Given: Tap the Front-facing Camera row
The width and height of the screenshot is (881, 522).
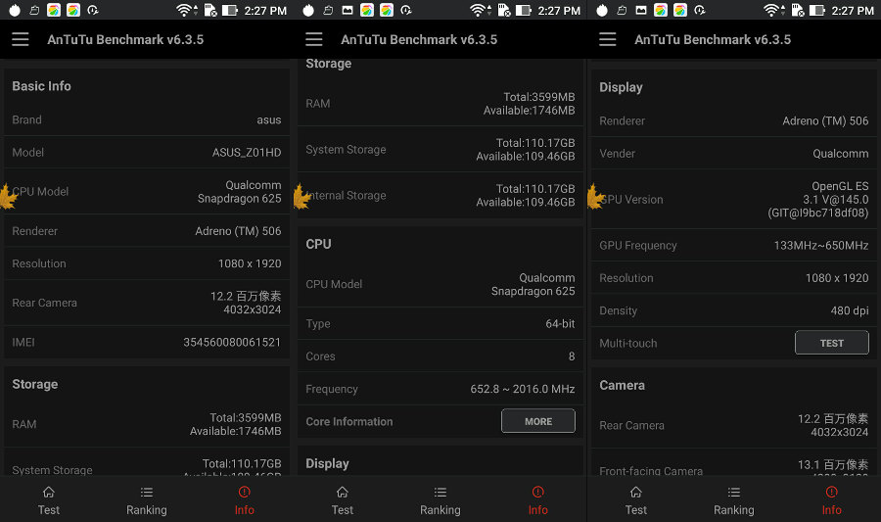Looking at the screenshot, I should pos(734,463).
